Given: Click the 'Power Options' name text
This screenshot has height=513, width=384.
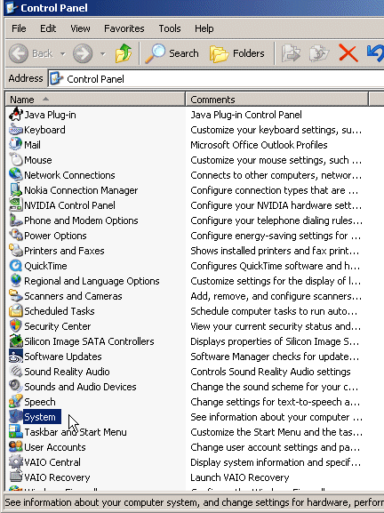Looking at the screenshot, I should (55, 236).
